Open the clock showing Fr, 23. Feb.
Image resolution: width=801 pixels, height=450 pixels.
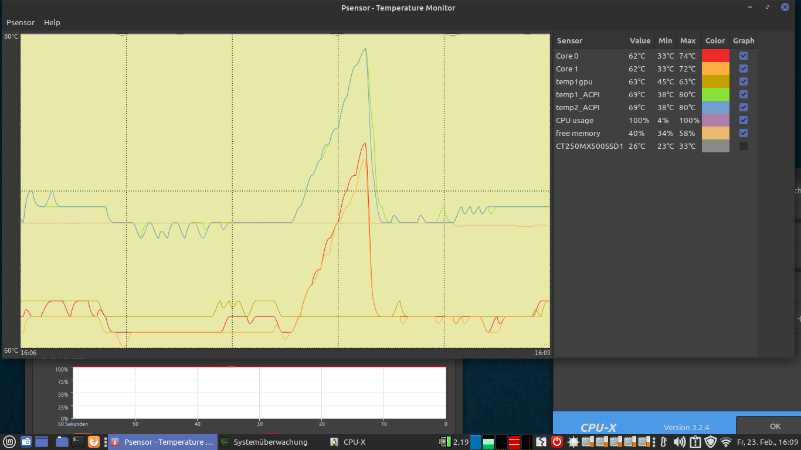(768, 442)
